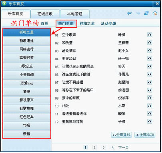The height and width of the screenshot is (153, 162).
Task: Select the 热门单曲 sub-navigation item
Action: [x=66, y=24]
